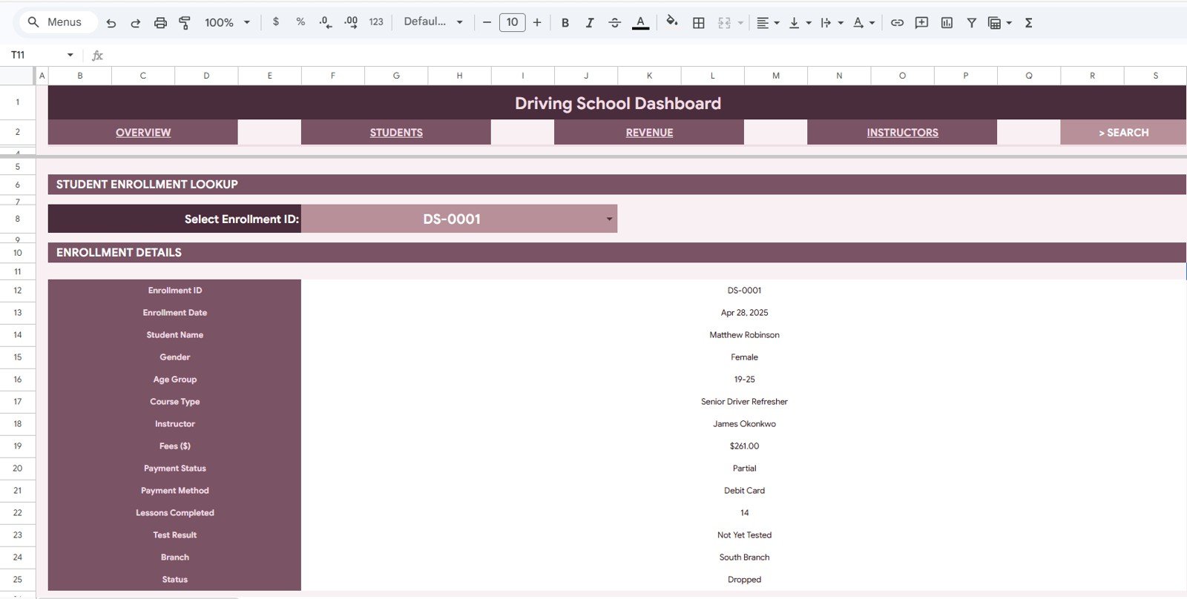Toggle italic formatting

590,23
